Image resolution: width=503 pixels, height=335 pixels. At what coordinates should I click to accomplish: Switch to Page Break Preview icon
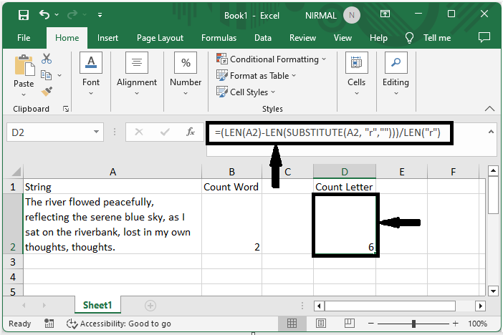pos(350,323)
